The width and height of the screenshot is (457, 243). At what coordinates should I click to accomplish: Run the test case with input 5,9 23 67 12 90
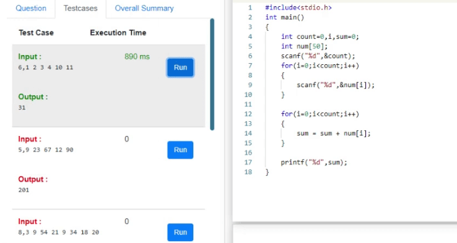180,150
